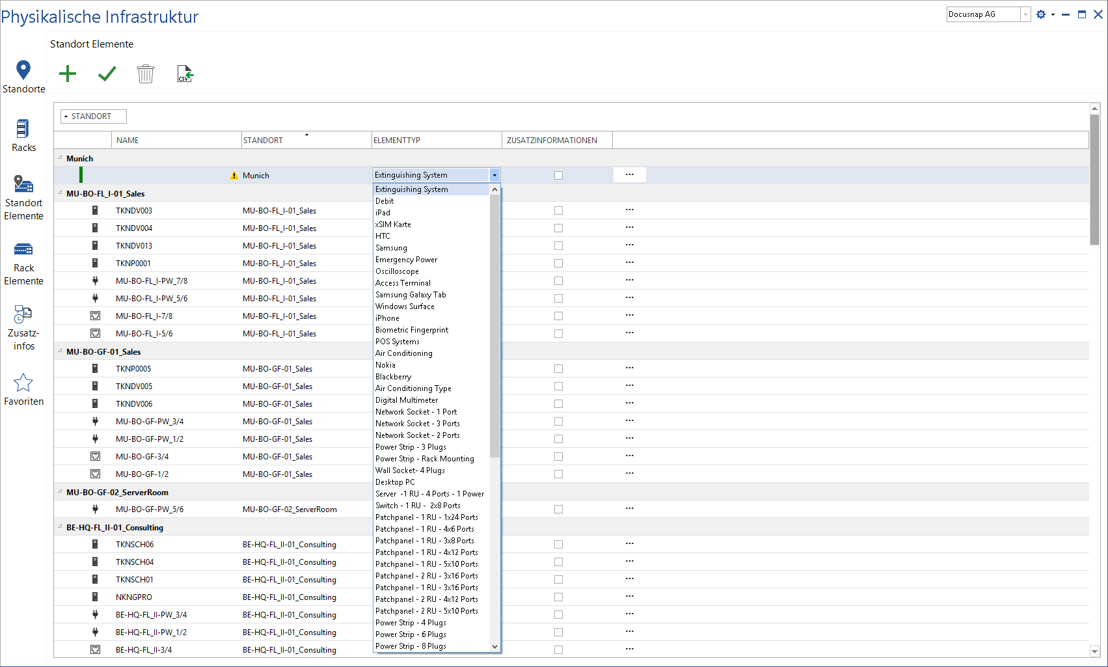Screen dimensions: 1108x667
Task: Collapse the MU-BO-GF-01_Sales group
Action: pyautogui.click(x=60, y=351)
